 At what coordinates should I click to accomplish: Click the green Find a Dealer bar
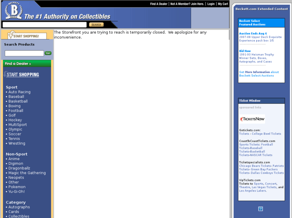pyautogui.click(x=27, y=64)
